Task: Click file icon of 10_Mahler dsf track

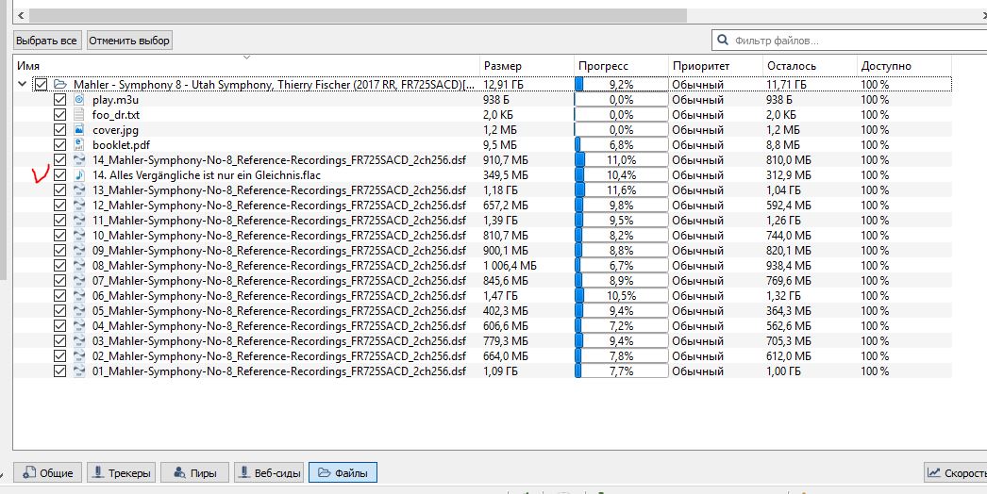Action: 78,236
